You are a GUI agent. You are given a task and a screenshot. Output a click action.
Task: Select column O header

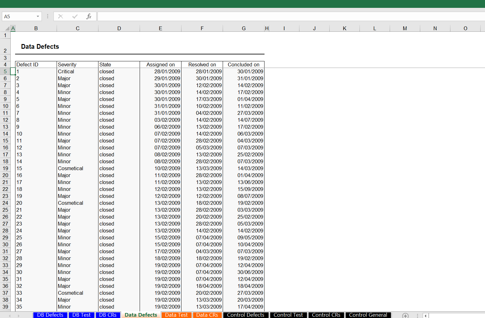465,28
